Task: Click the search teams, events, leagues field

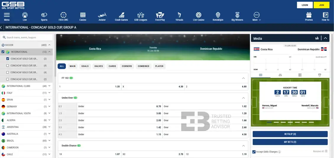Action: coord(28,38)
